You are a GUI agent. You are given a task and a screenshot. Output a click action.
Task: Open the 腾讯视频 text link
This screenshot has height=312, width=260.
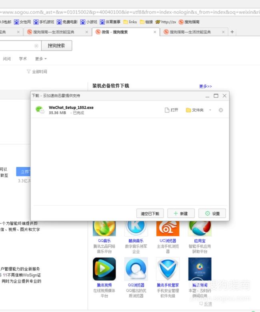pyautogui.click(x=104, y=285)
